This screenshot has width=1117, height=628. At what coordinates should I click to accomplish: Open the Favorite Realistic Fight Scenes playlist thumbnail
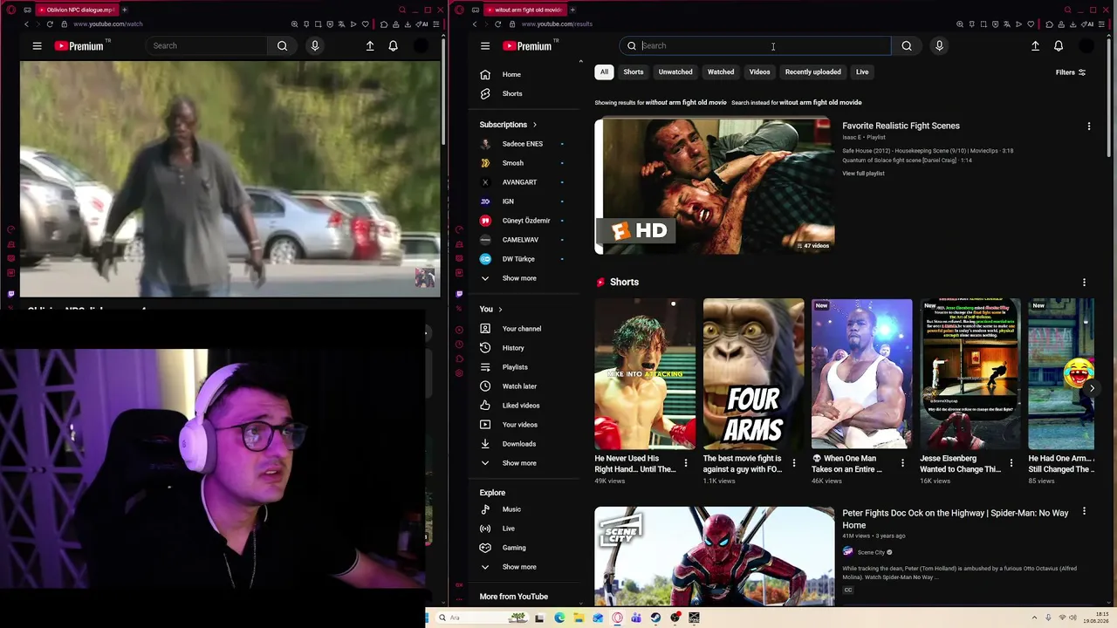(715, 187)
